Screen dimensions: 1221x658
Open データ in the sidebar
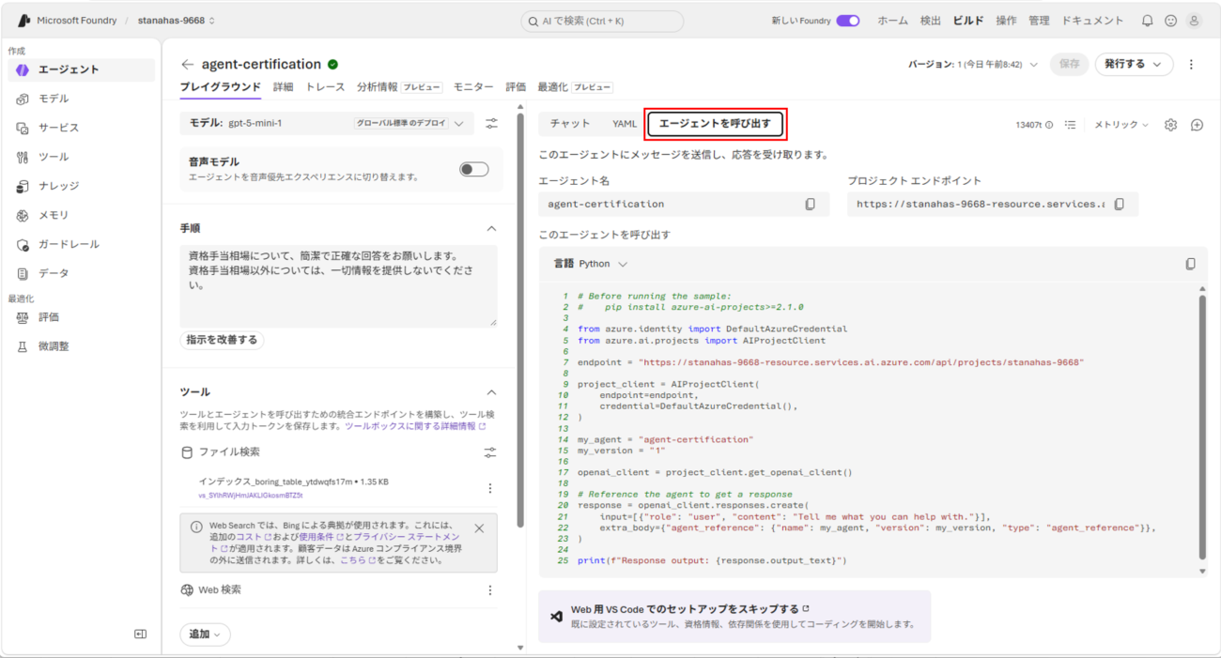(81, 273)
